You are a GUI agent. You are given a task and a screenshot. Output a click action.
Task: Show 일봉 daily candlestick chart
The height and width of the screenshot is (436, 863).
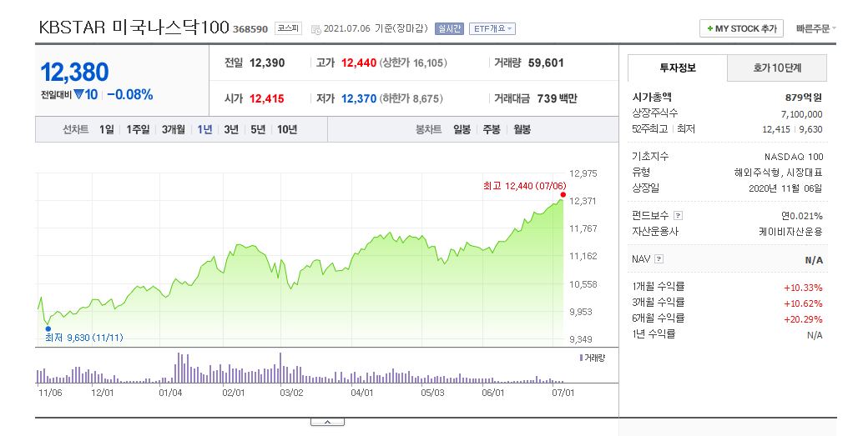pos(462,130)
